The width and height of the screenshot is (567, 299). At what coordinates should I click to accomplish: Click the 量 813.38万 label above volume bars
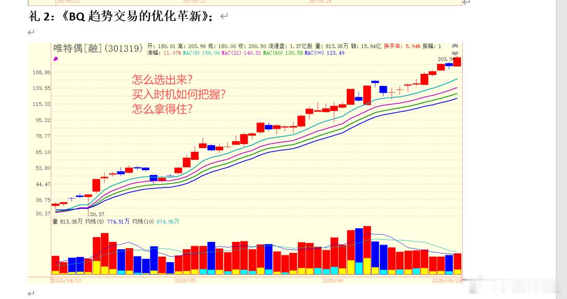tap(68, 222)
